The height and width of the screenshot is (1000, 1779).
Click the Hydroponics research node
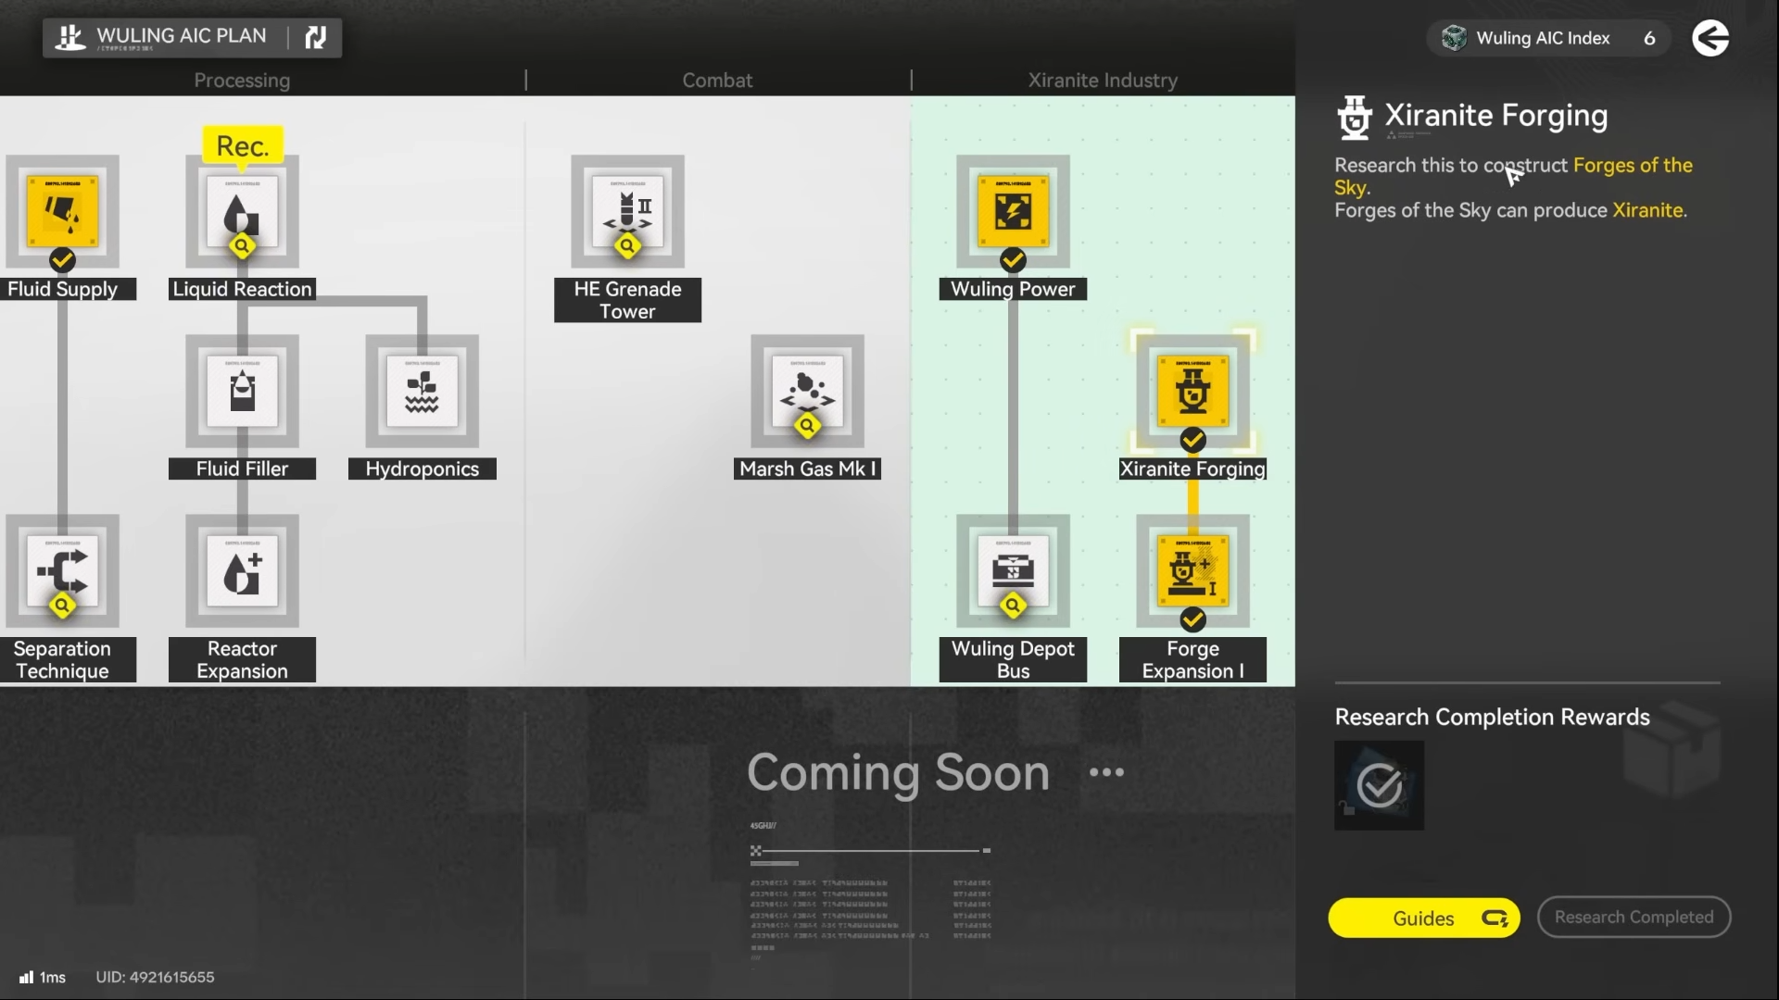pos(422,392)
